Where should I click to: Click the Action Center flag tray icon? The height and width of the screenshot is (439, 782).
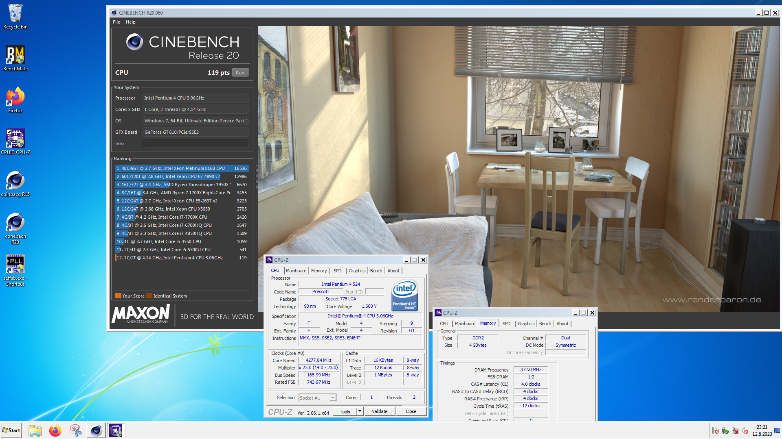click(x=715, y=431)
